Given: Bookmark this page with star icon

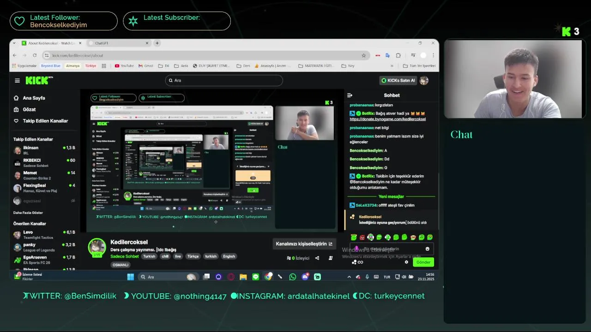Looking at the screenshot, I should (x=364, y=55).
